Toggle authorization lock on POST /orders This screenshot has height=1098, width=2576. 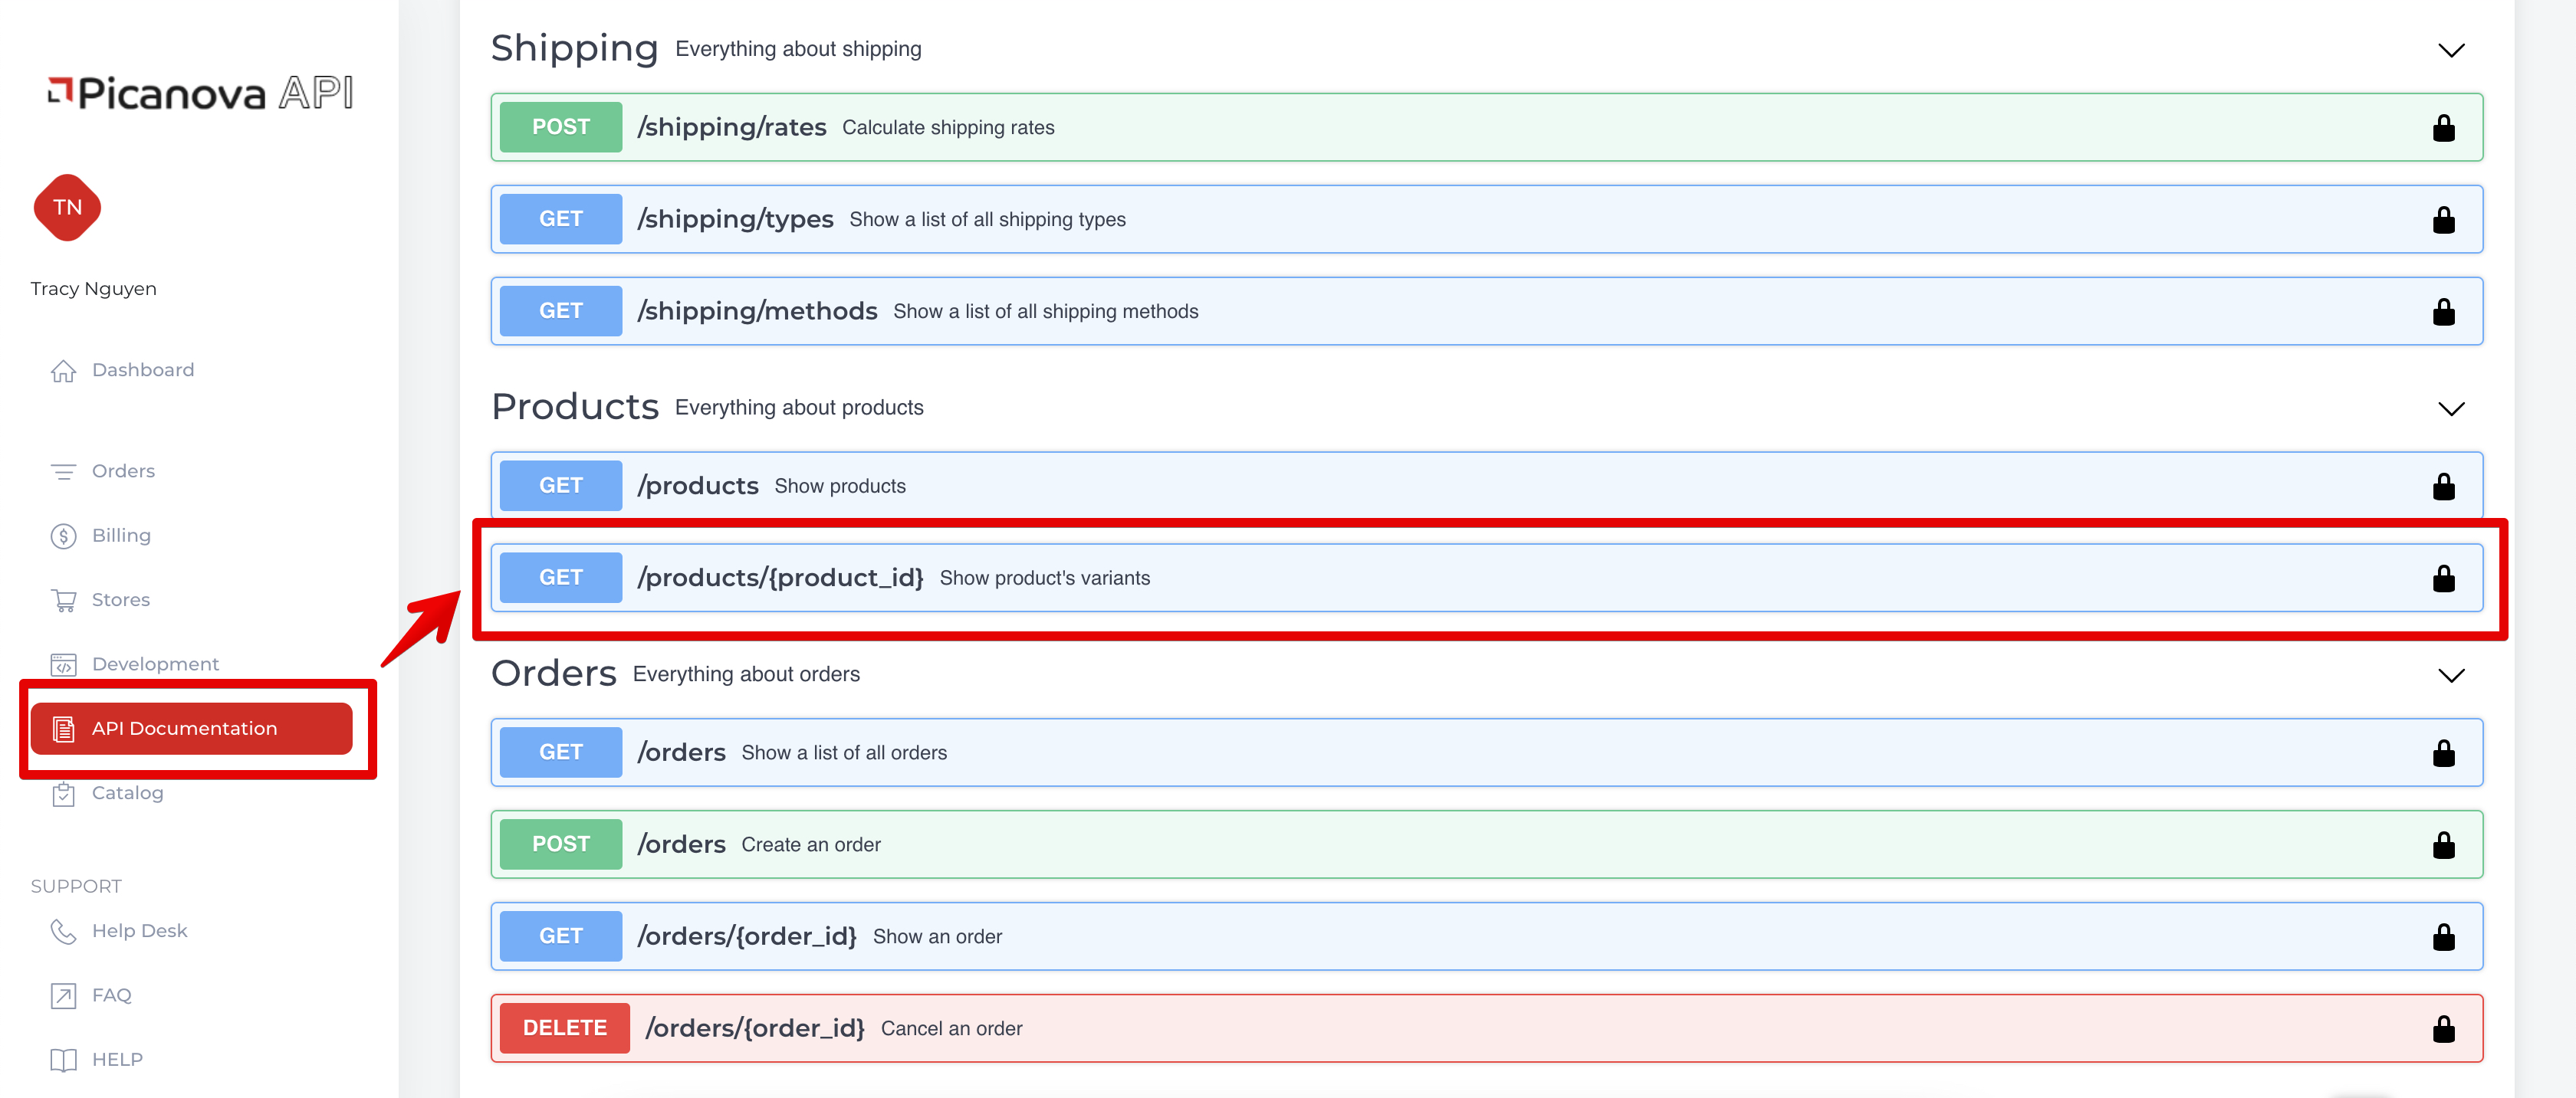click(x=2443, y=845)
